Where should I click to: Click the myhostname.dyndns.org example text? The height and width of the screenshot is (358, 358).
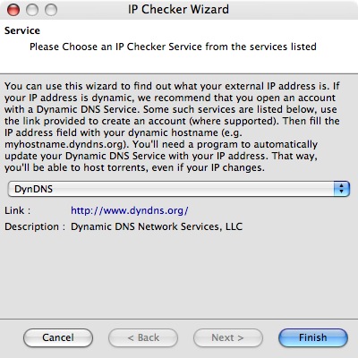(64, 144)
